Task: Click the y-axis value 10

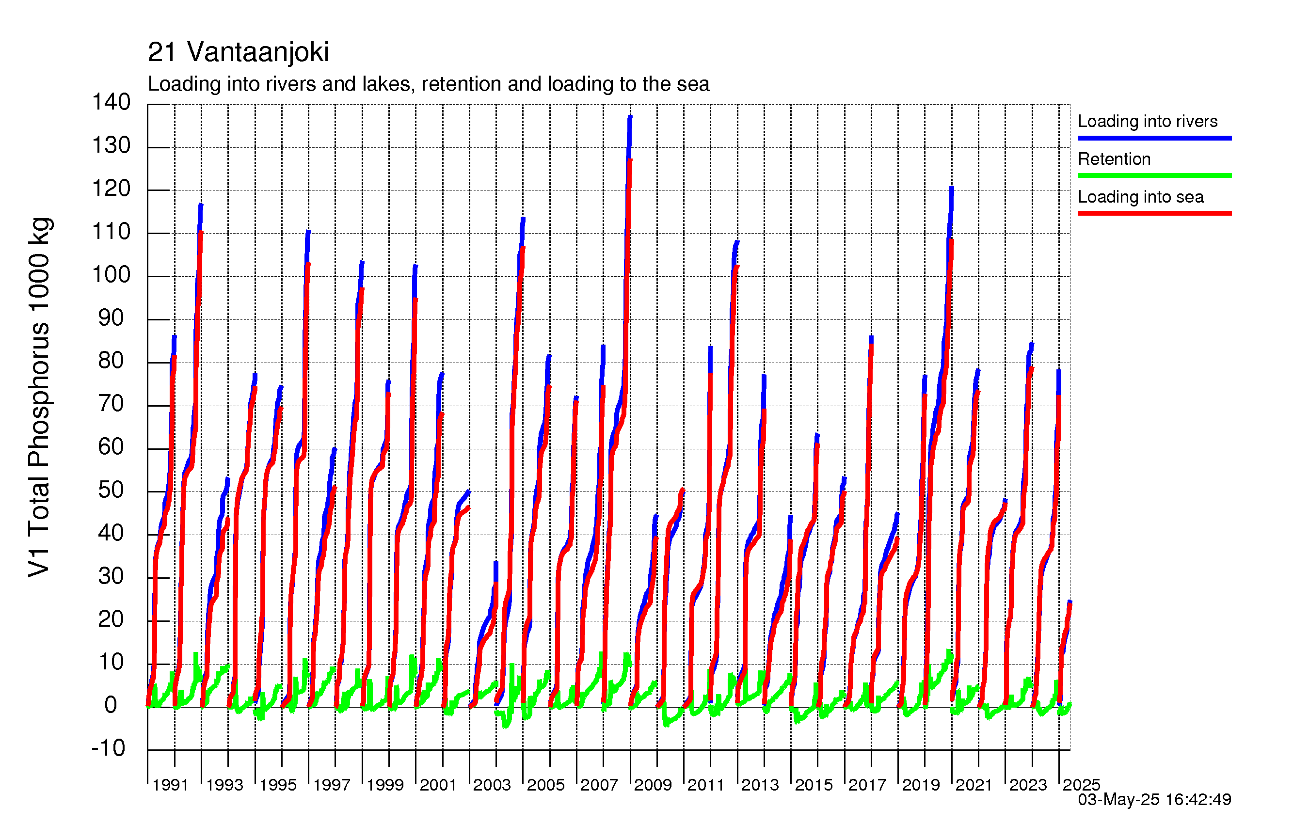Action: [x=111, y=662]
